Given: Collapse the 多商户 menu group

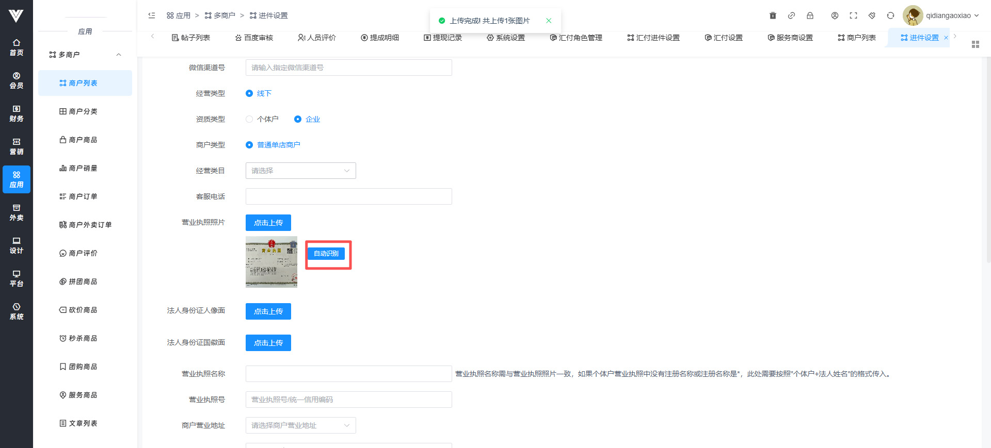Looking at the screenshot, I should pos(119,55).
